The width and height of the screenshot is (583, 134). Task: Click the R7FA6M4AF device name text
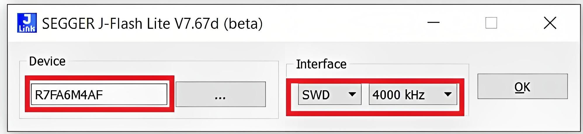(x=69, y=95)
